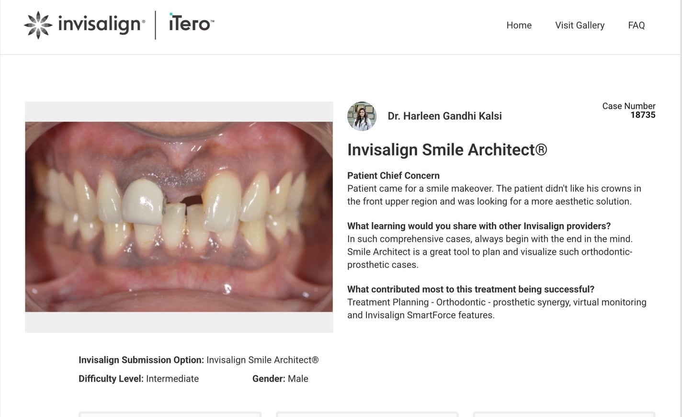Open the Visit Gallery menu item
682x417 pixels.
(x=580, y=25)
